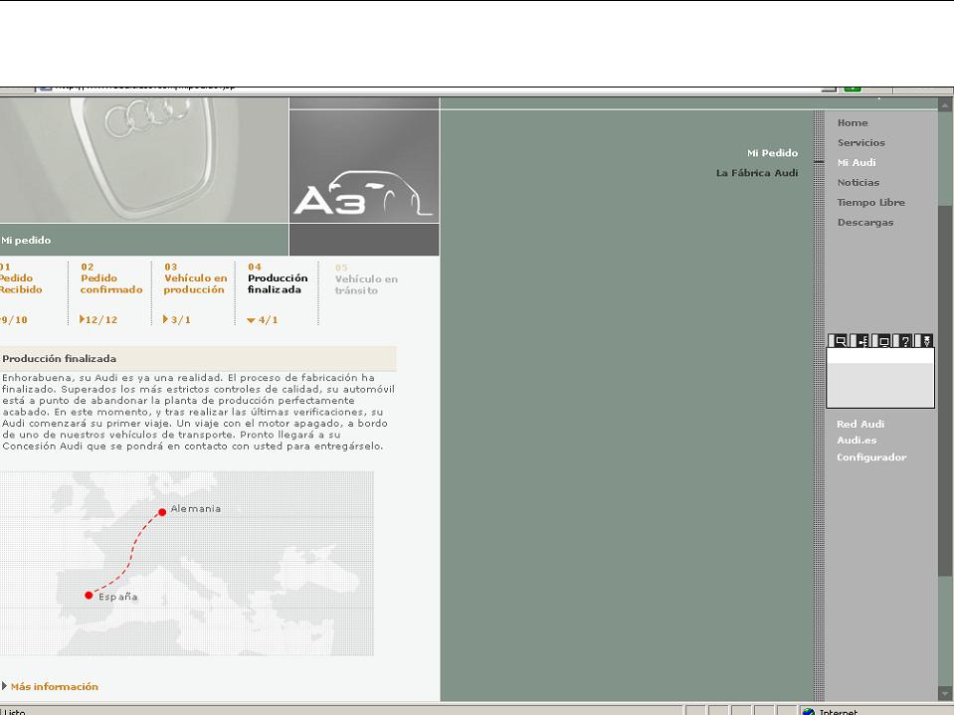Open step 01 Pedido Recibido
The height and width of the screenshot is (715, 954).
click(20, 278)
